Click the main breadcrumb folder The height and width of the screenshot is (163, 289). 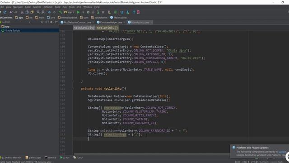pos(40,18)
